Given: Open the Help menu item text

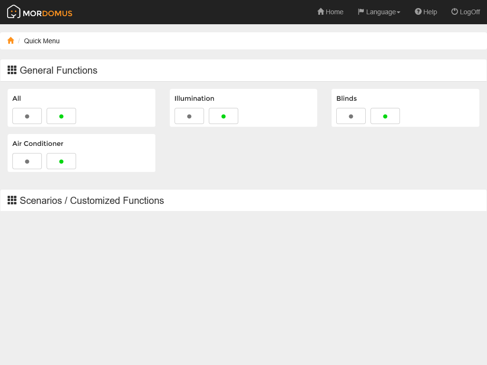Looking at the screenshot, I should pyautogui.click(x=430, y=12).
